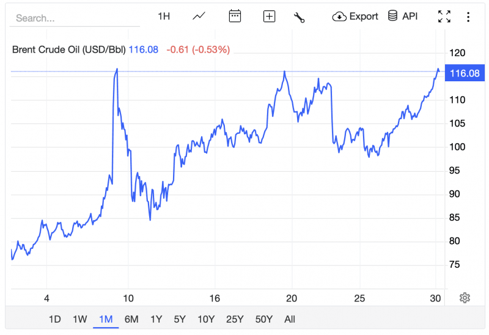Click the date axis label 25
Viewport: 489px width, 335px height.
pyautogui.click(x=359, y=298)
